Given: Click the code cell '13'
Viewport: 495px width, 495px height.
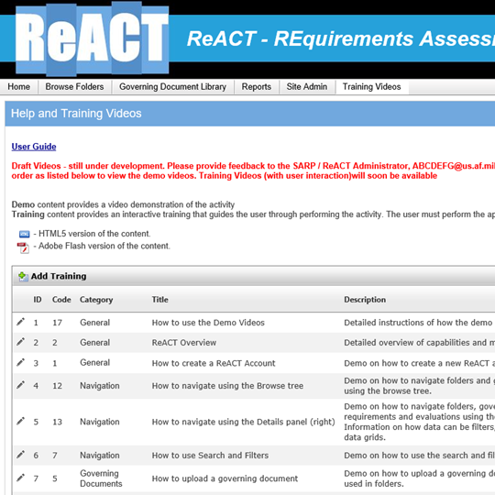Looking at the screenshot, I should [x=57, y=422].
